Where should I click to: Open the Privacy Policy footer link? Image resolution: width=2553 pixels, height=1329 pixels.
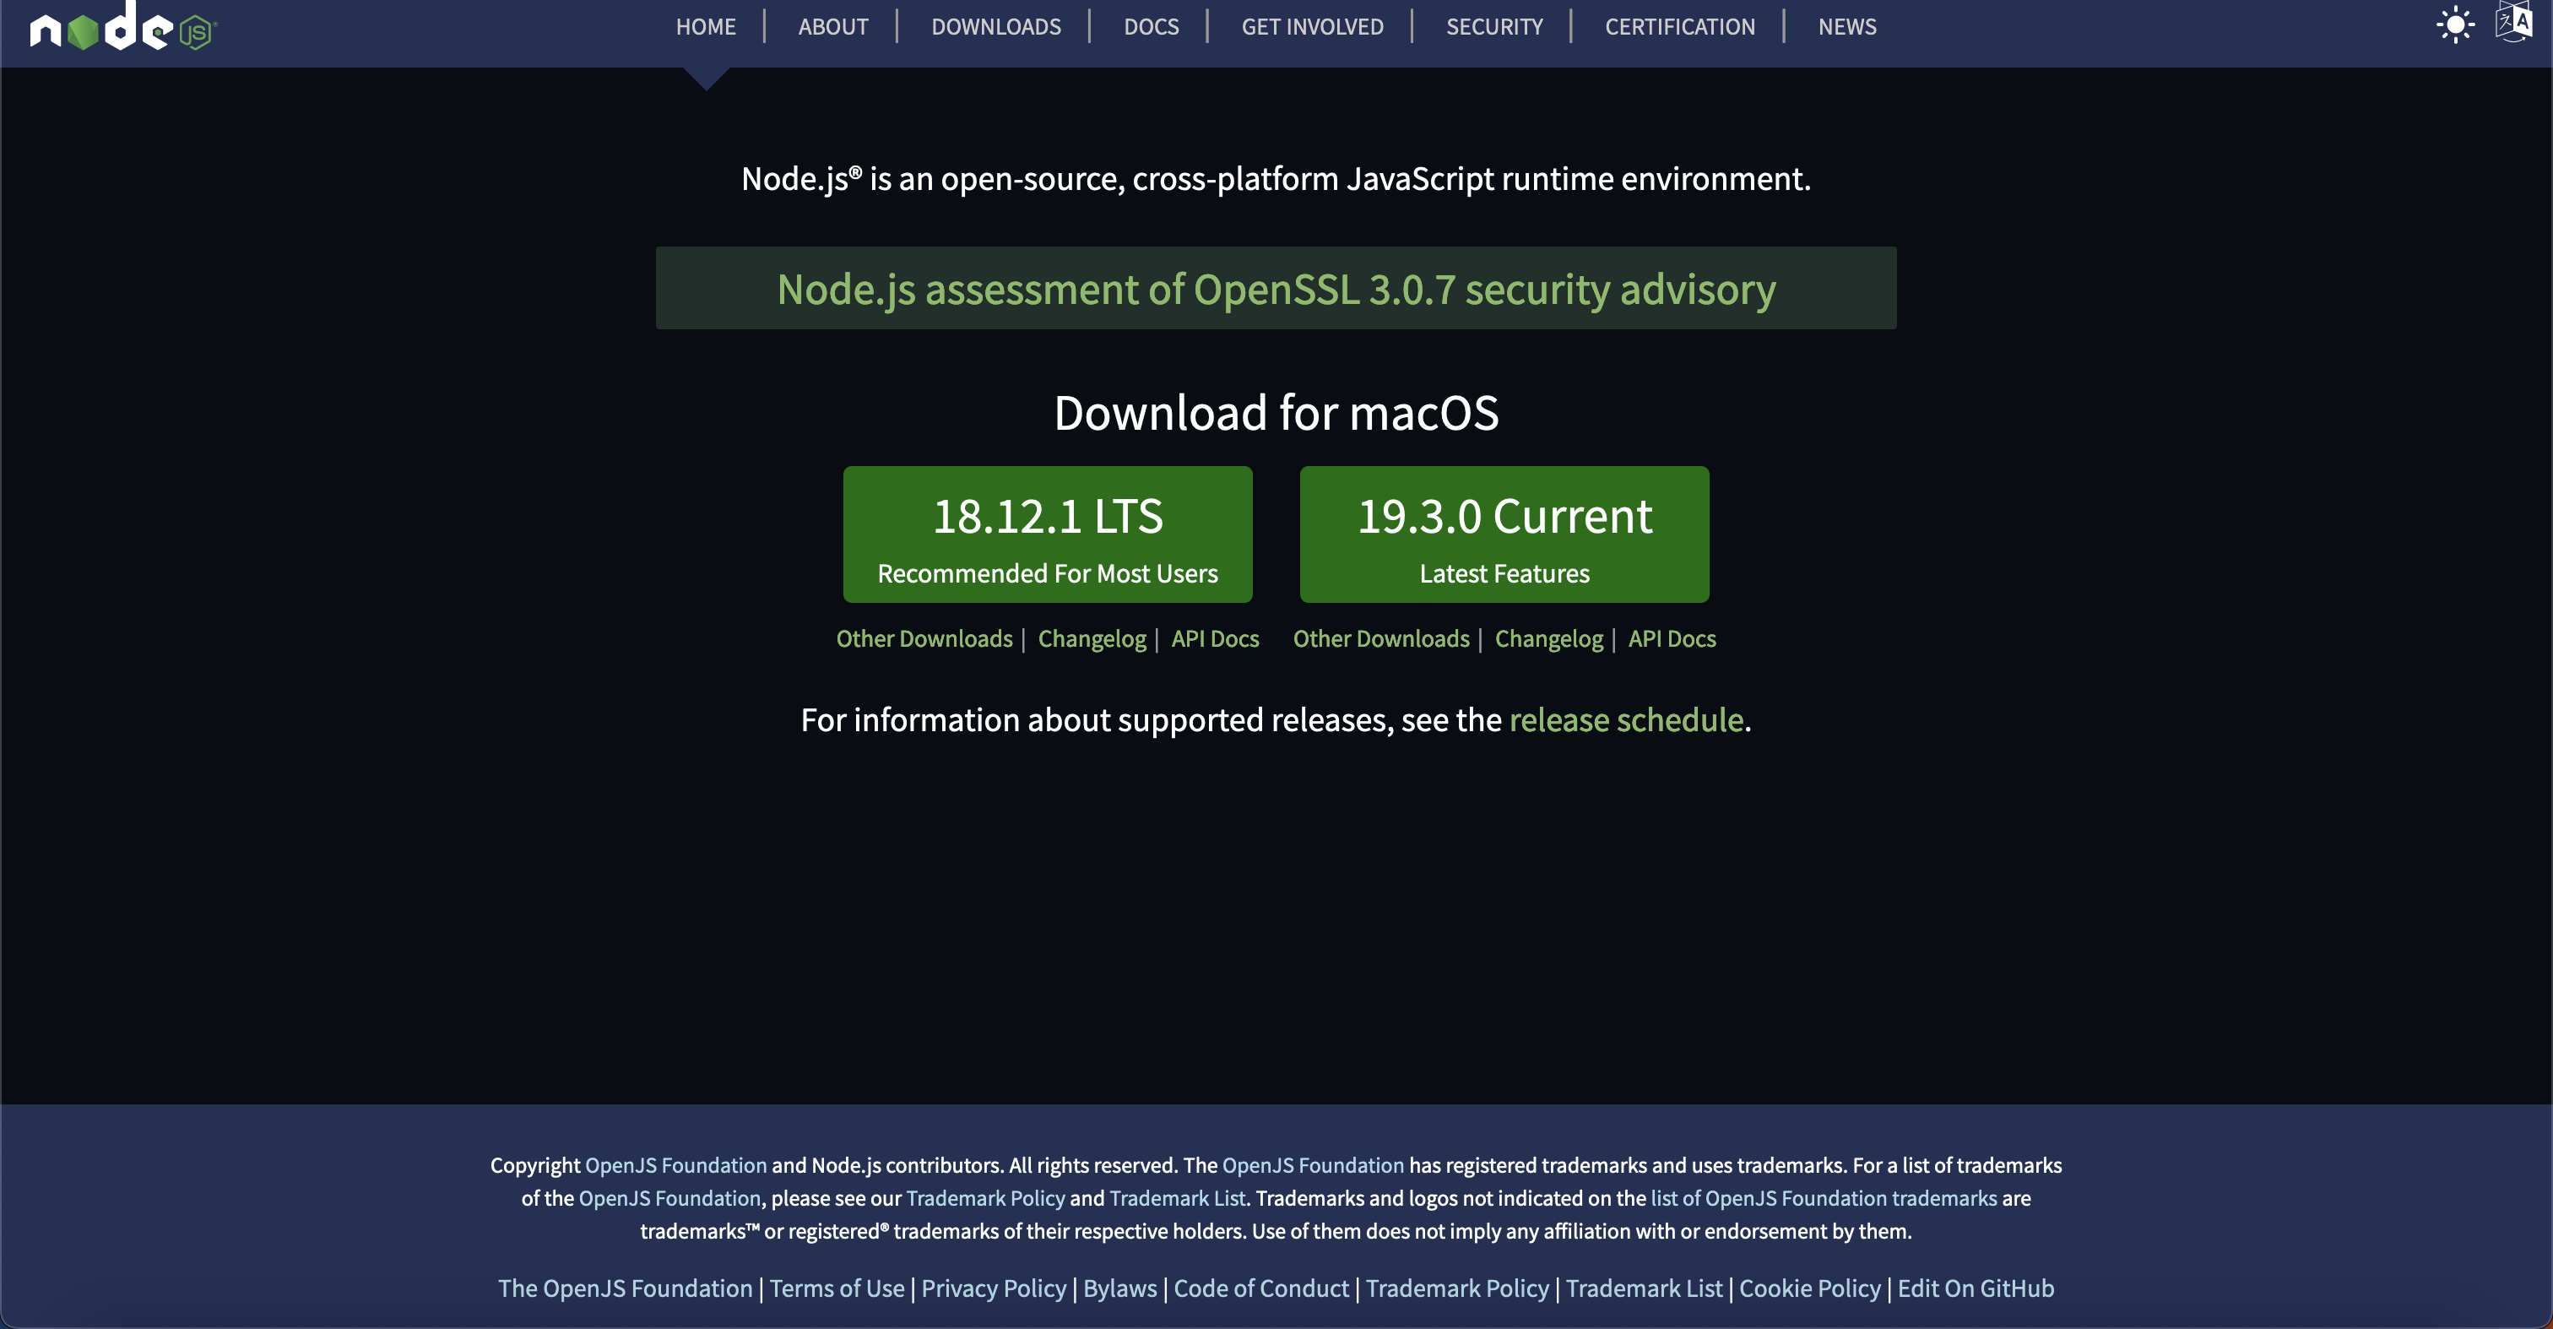tap(993, 1288)
